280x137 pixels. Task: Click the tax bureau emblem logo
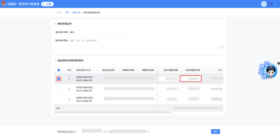point(4,4)
